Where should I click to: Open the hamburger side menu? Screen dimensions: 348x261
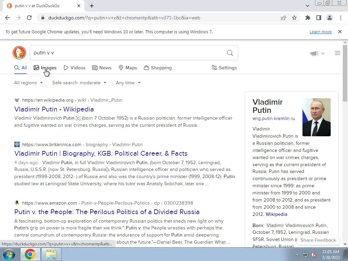337,53
